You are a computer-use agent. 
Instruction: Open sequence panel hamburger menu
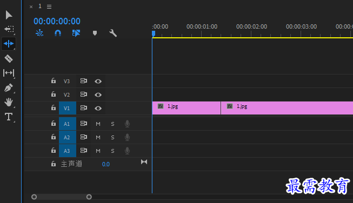49,6
